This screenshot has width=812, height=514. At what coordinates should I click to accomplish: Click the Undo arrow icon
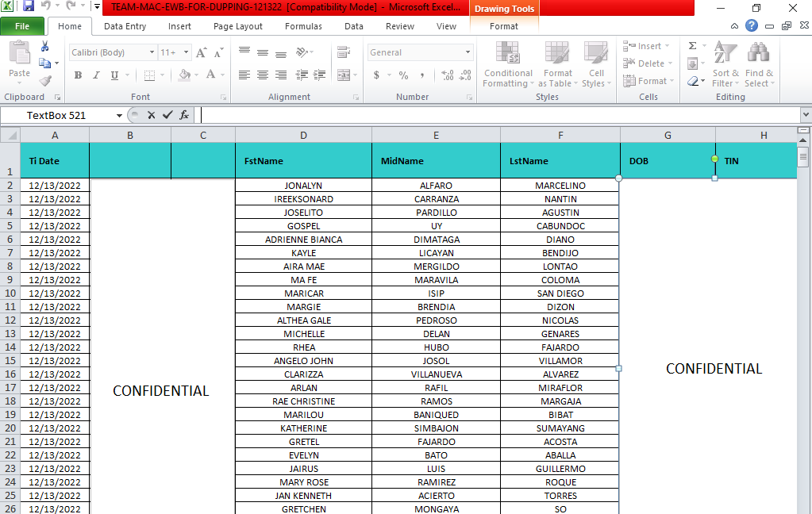[x=45, y=6]
